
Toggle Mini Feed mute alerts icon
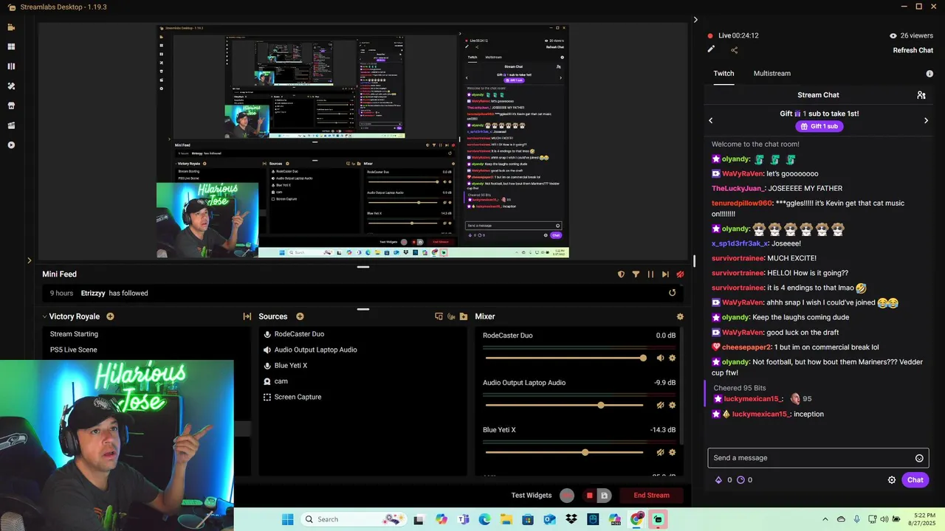tap(680, 274)
